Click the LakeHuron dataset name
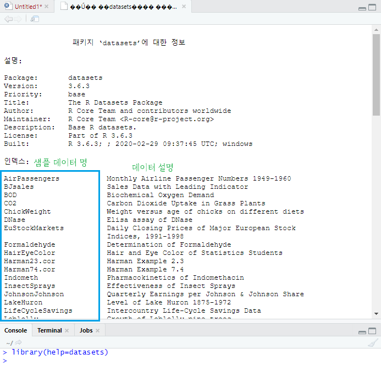Screen dimensions: 381x365 23,303
